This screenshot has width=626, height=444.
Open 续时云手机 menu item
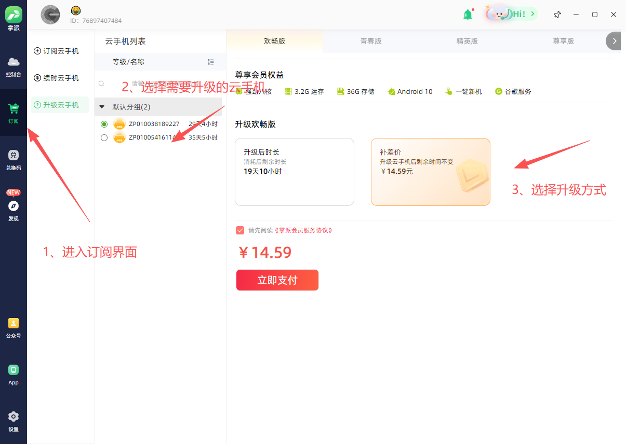60,78
